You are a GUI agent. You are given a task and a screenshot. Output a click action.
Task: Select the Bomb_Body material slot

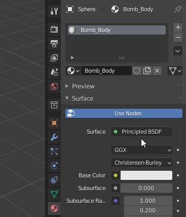(x=117, y=30)
